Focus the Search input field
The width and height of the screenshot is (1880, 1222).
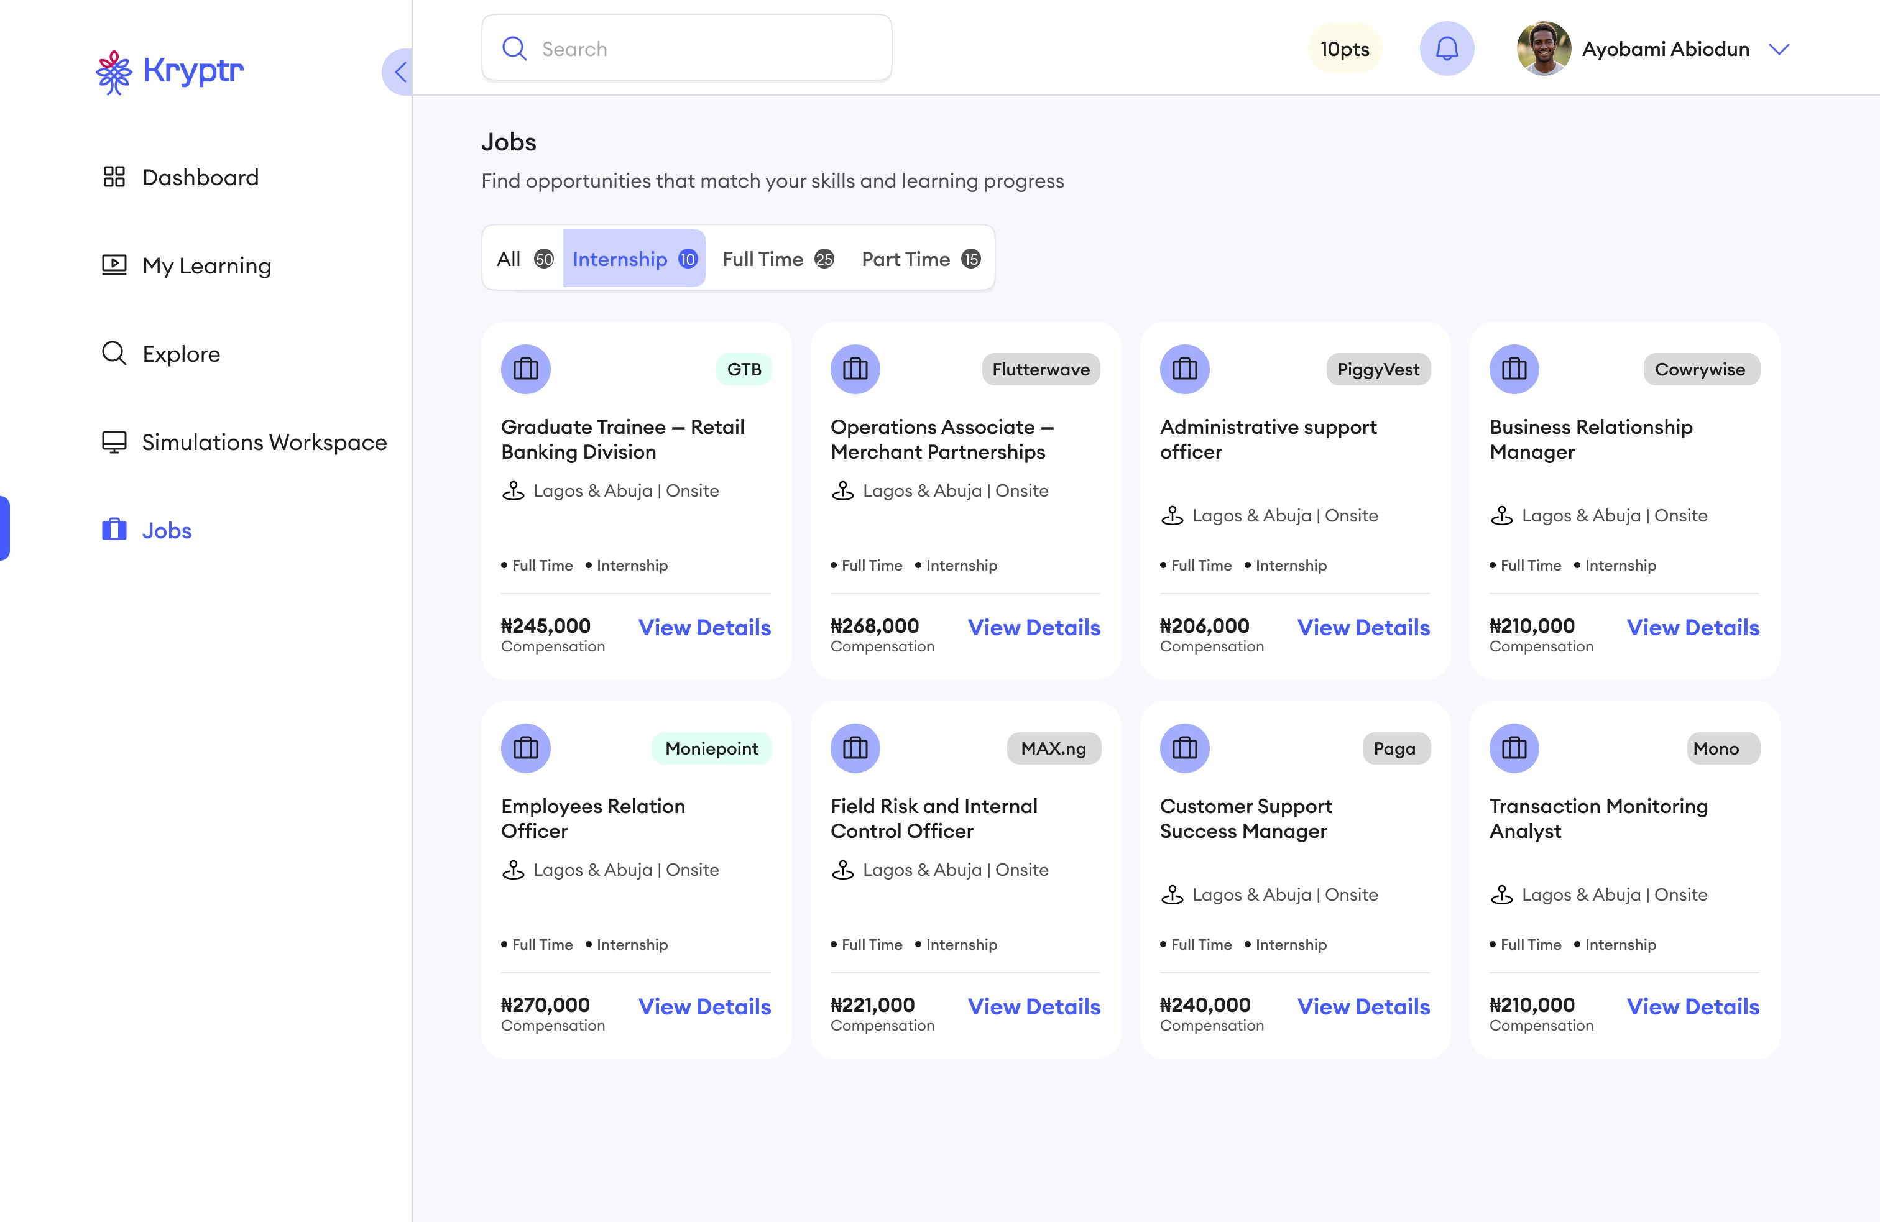686,47
